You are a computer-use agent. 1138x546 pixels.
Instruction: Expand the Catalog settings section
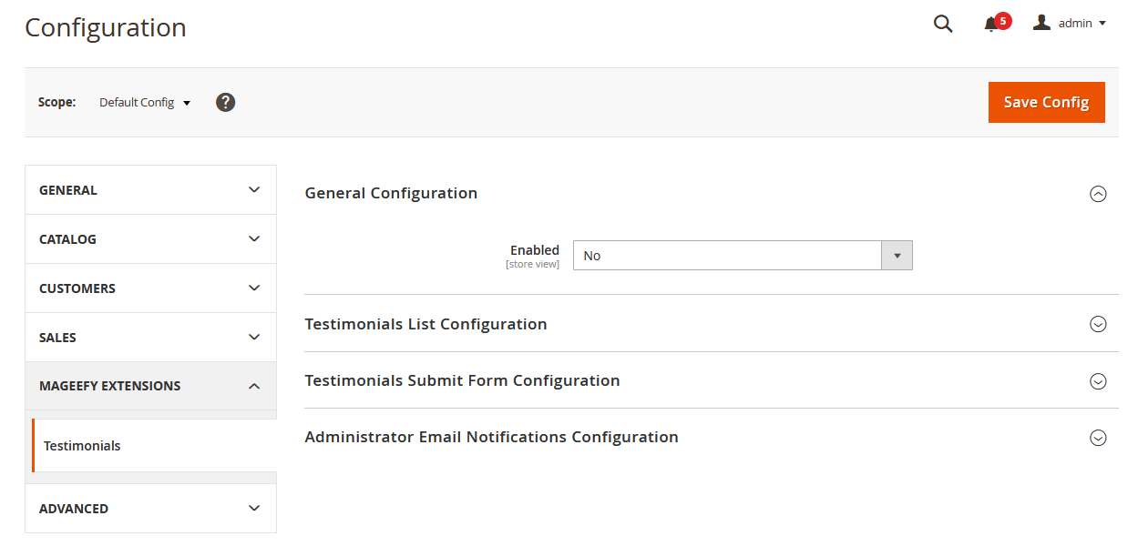(x=150, y=239)
